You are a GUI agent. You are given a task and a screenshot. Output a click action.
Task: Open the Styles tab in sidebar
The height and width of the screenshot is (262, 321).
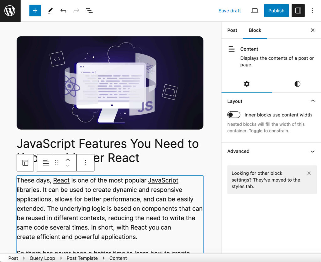pos(297,84)
